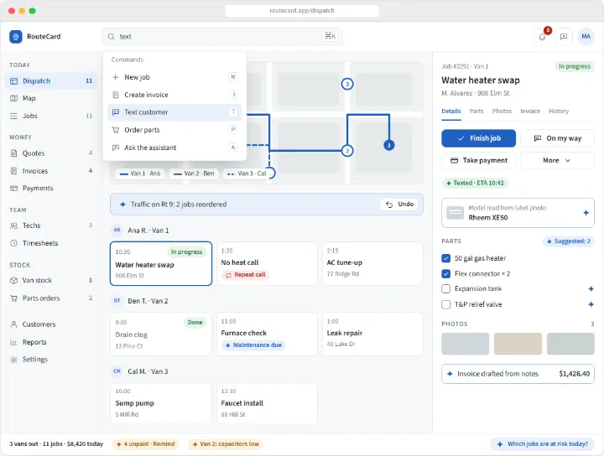Select Create invoice command
This screenshot has width=604, height=456.
[174, 95]
